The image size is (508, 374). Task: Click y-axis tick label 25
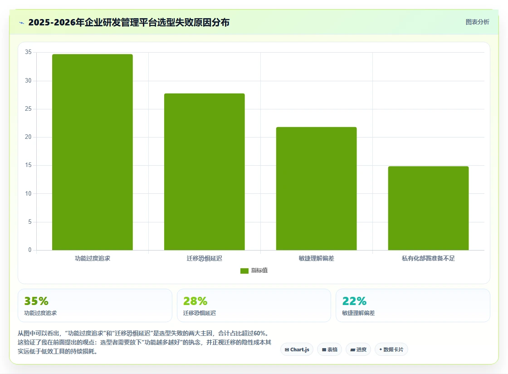pos(28,109)
